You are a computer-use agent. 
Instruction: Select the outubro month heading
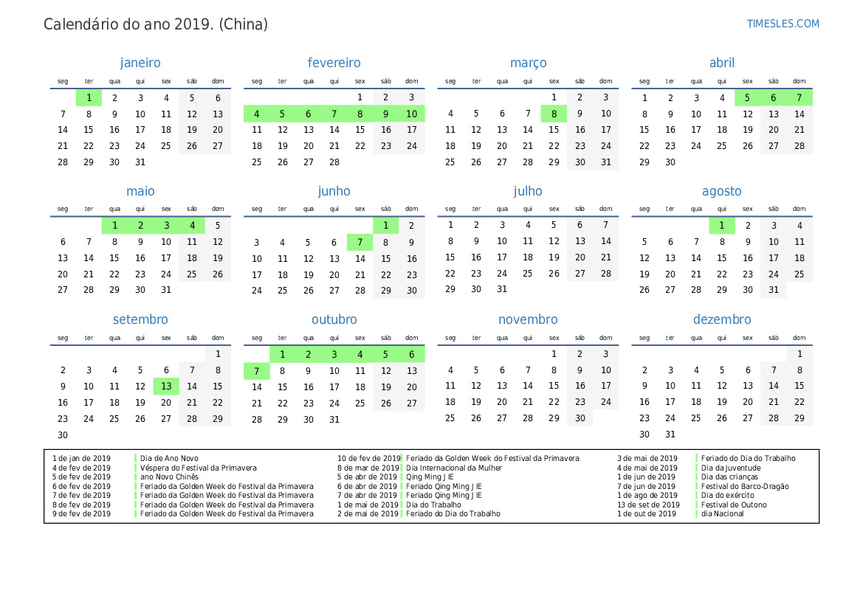point(334,319)
